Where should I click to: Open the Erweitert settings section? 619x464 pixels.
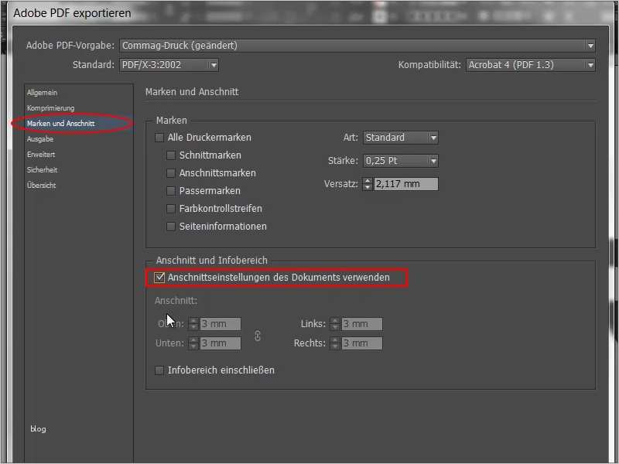[x=41, y=154]
